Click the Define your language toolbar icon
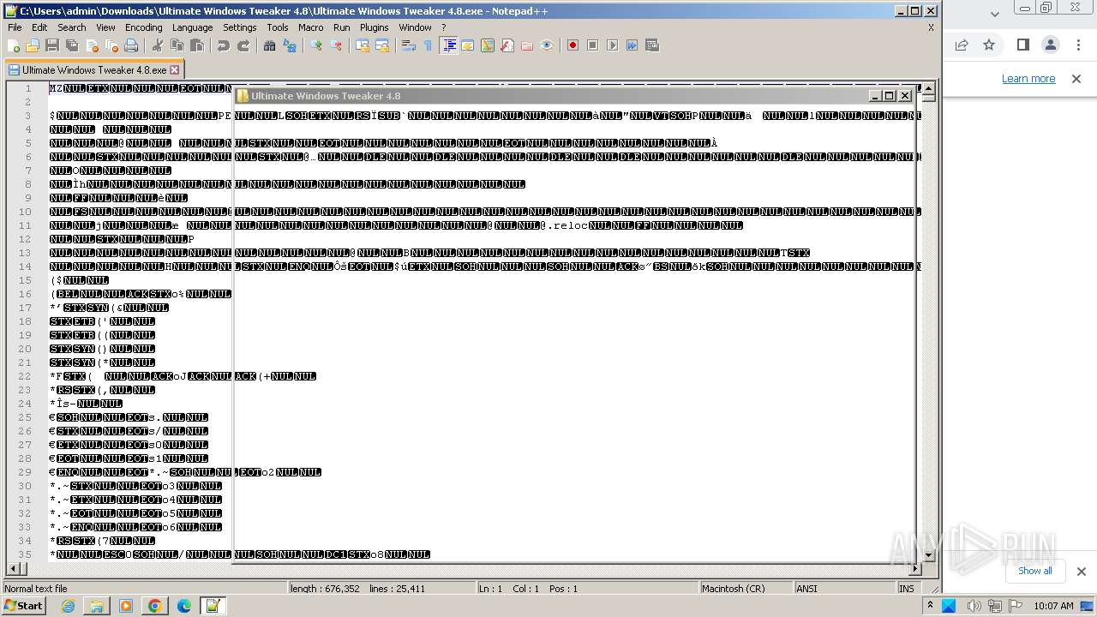This screenshot has width=1097, height=617. tap(468, 45)
